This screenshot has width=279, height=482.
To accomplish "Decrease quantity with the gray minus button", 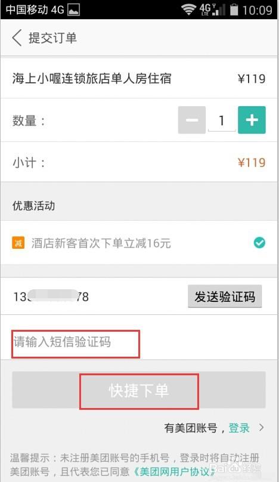I will point(192,120).
